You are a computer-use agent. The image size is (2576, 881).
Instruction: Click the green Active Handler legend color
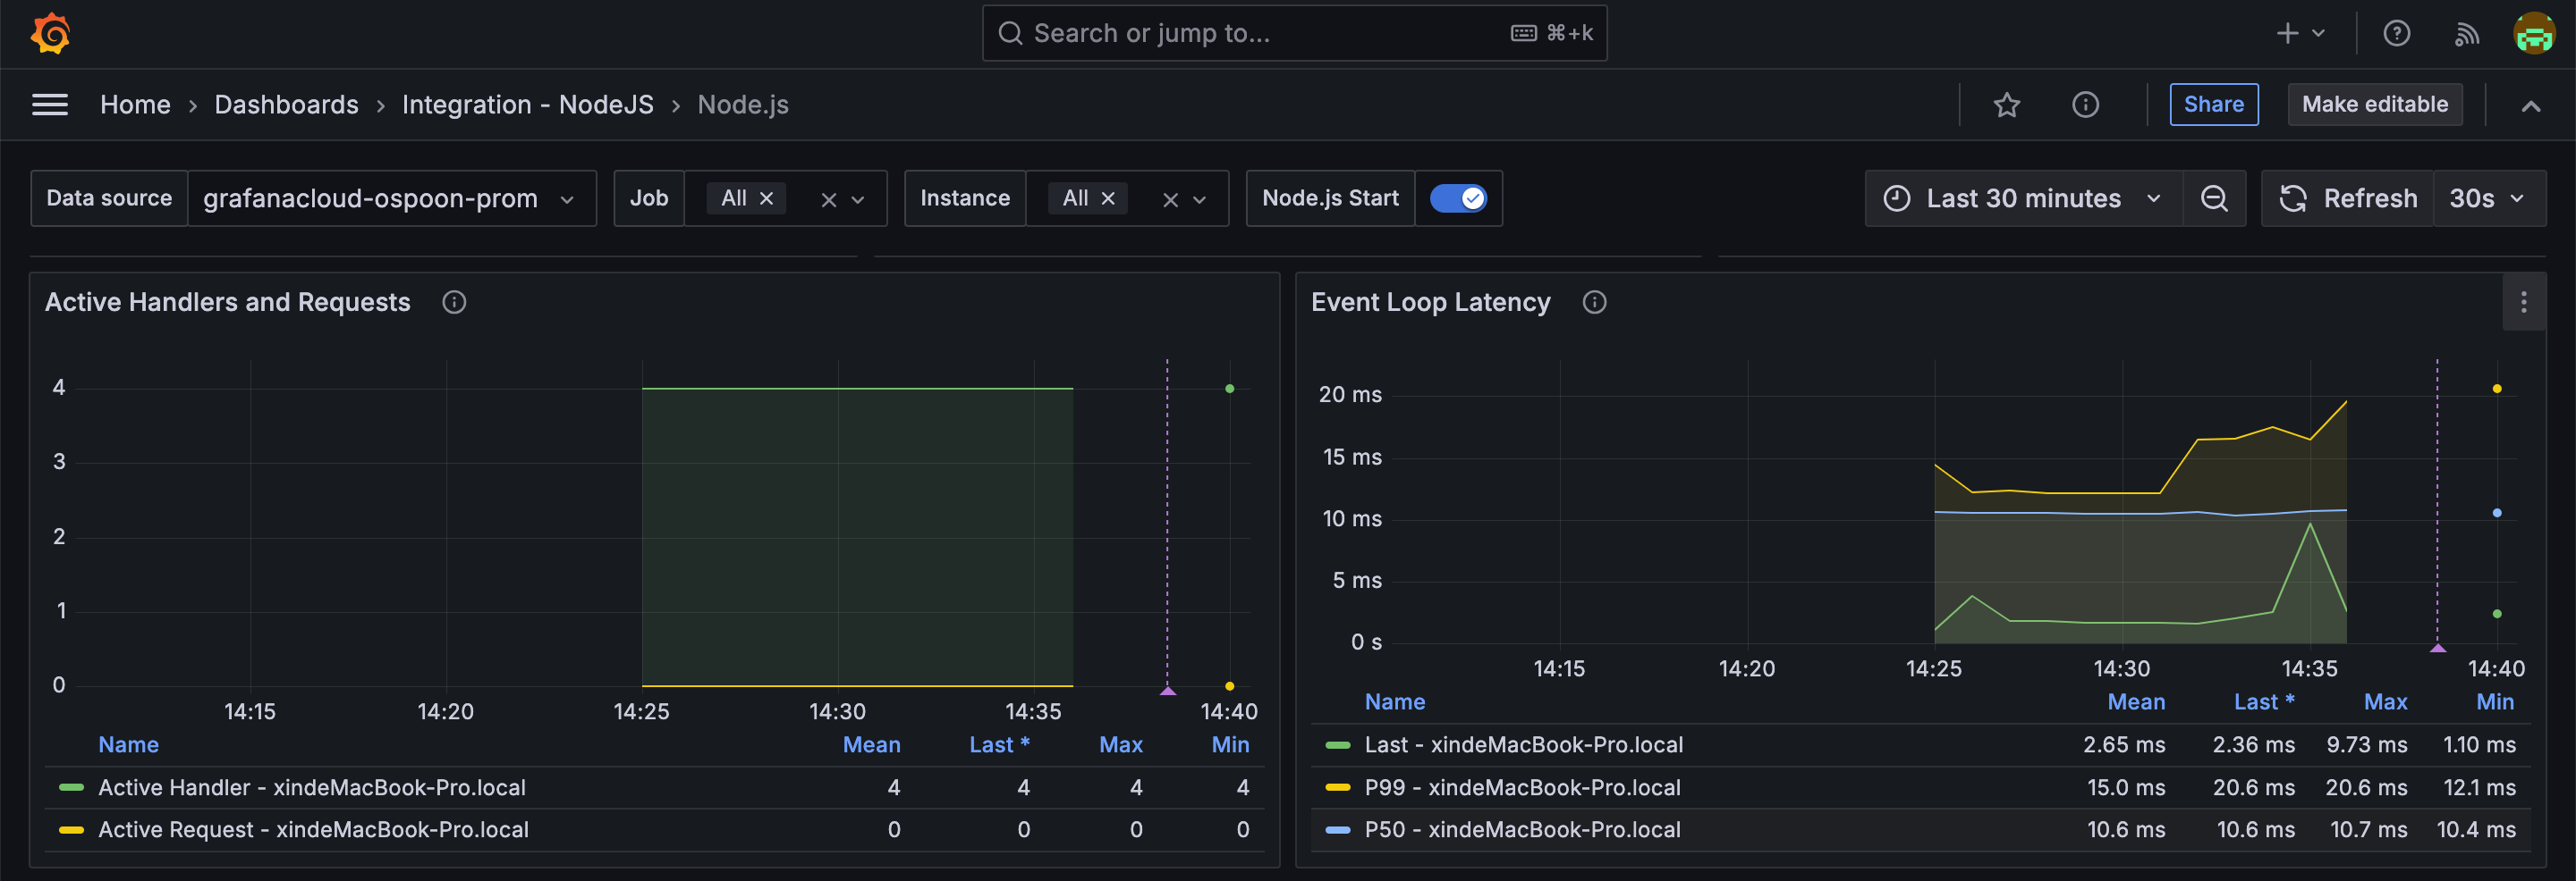coord(71,787)
